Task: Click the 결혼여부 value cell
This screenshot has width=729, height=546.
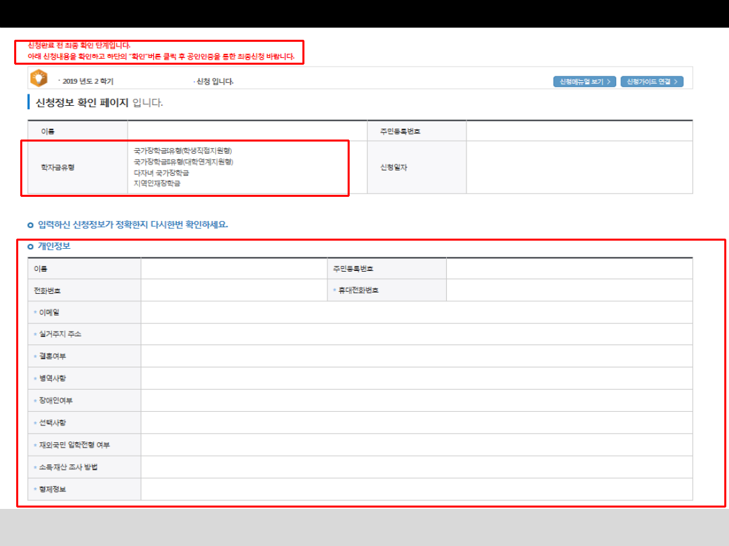Action: [x=416, y=356]
